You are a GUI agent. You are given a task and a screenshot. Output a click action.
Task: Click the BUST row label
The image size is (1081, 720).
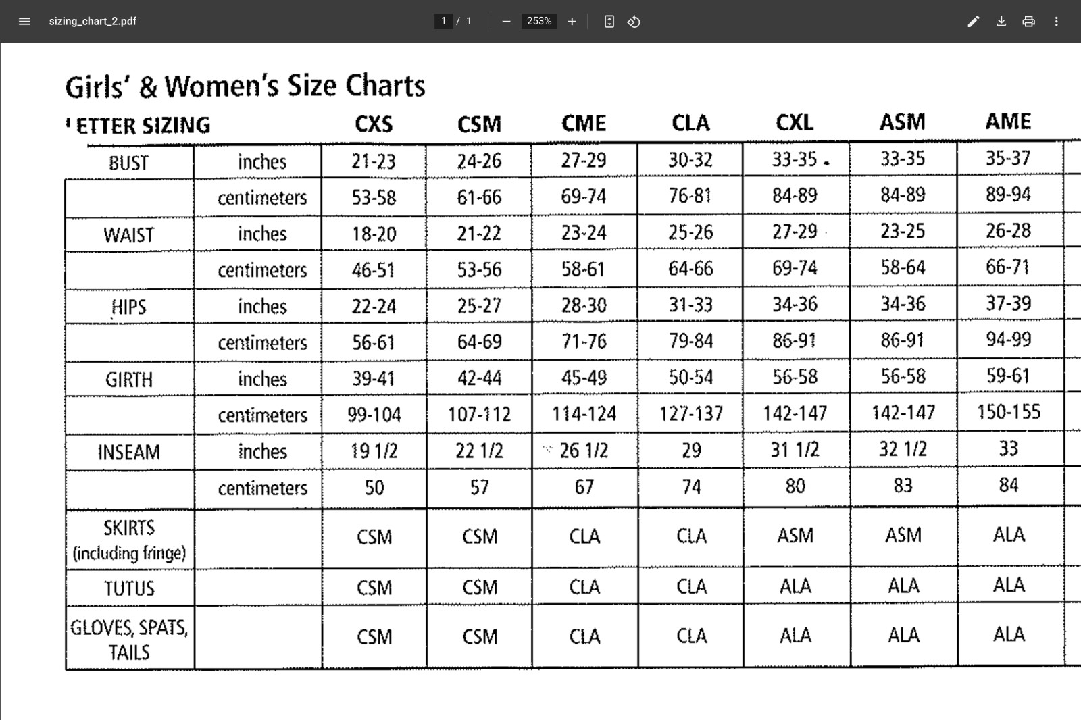tap(128, 163)
